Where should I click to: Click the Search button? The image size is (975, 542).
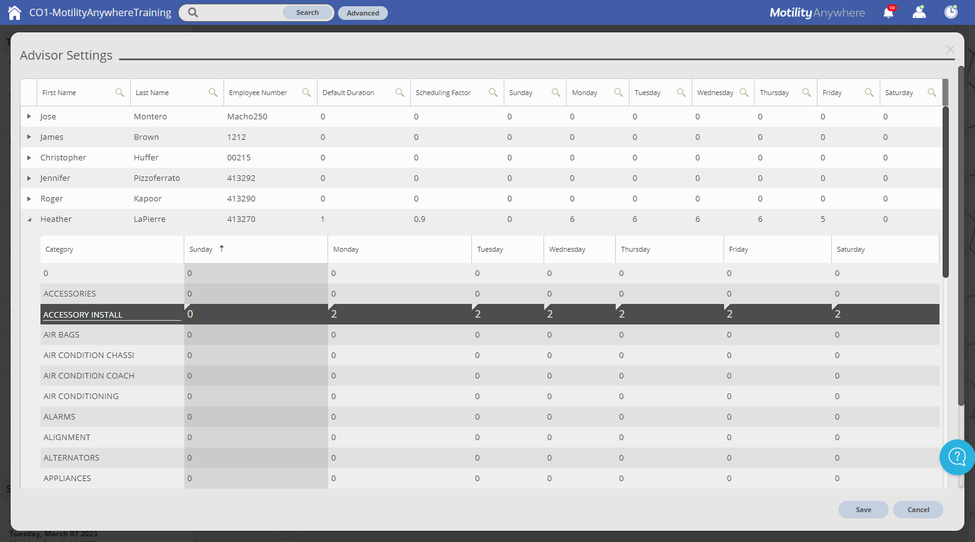(308, 12)
